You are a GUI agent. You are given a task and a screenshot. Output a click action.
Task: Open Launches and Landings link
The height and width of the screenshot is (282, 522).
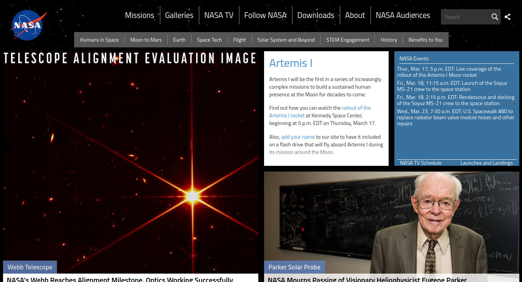(x=486, y=163)
